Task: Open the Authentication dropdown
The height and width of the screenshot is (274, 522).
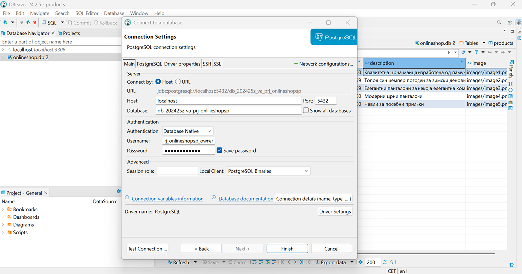Action: tap(188, 131)
